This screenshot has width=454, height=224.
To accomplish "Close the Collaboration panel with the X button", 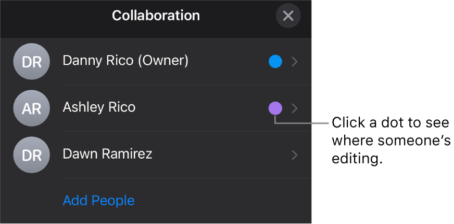I will coord(288,16).
